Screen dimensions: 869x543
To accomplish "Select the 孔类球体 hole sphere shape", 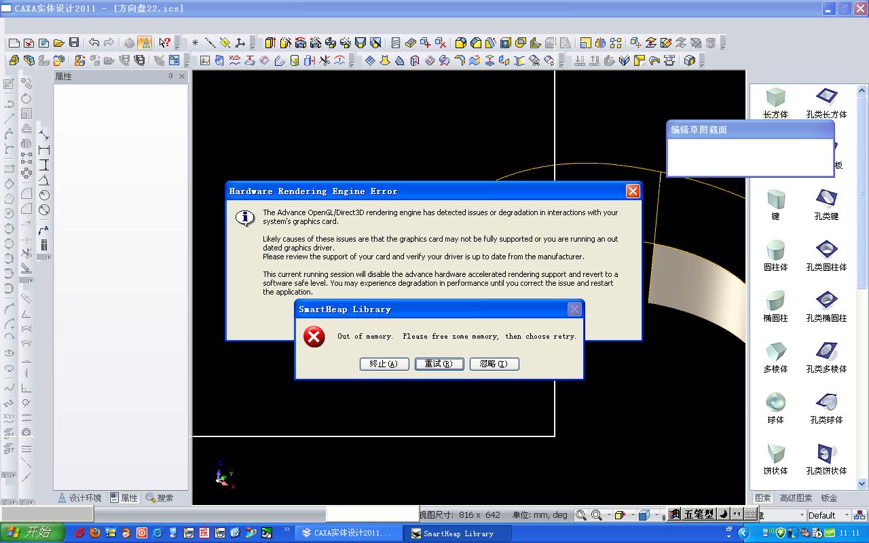I will click(x=826, y=409).
